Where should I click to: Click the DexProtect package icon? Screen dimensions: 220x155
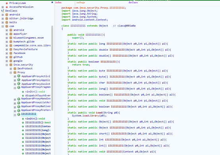(15, 69)
